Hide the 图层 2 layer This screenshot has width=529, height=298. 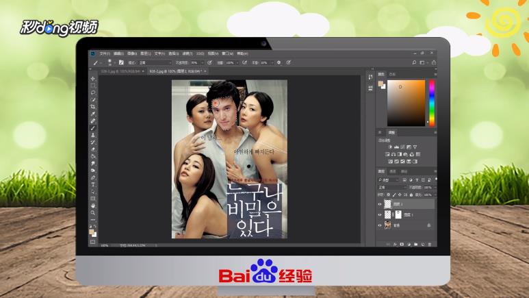(x=380, y=204)
